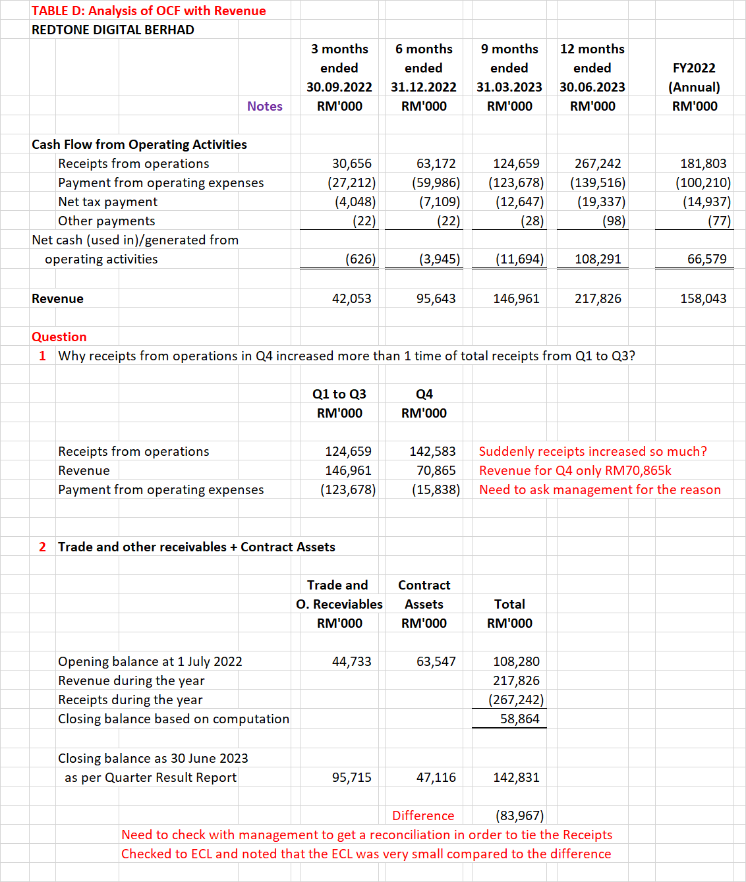
Task: Select 'Opening balance at 1 July 2022' label
Action: [150, 661]
